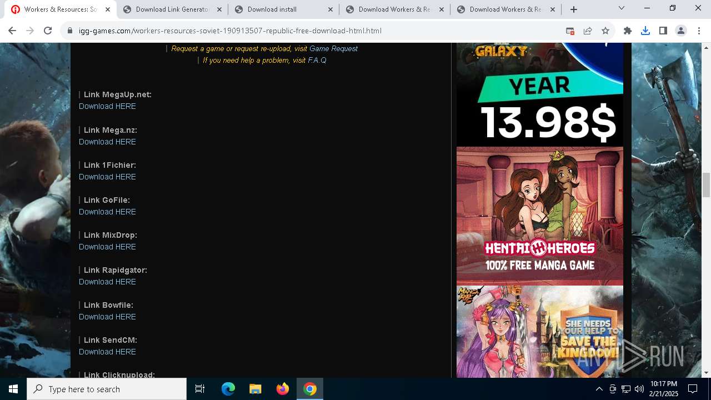Open network settings tray icon
This screenshot has width=711, height=400.
(626, 389)
